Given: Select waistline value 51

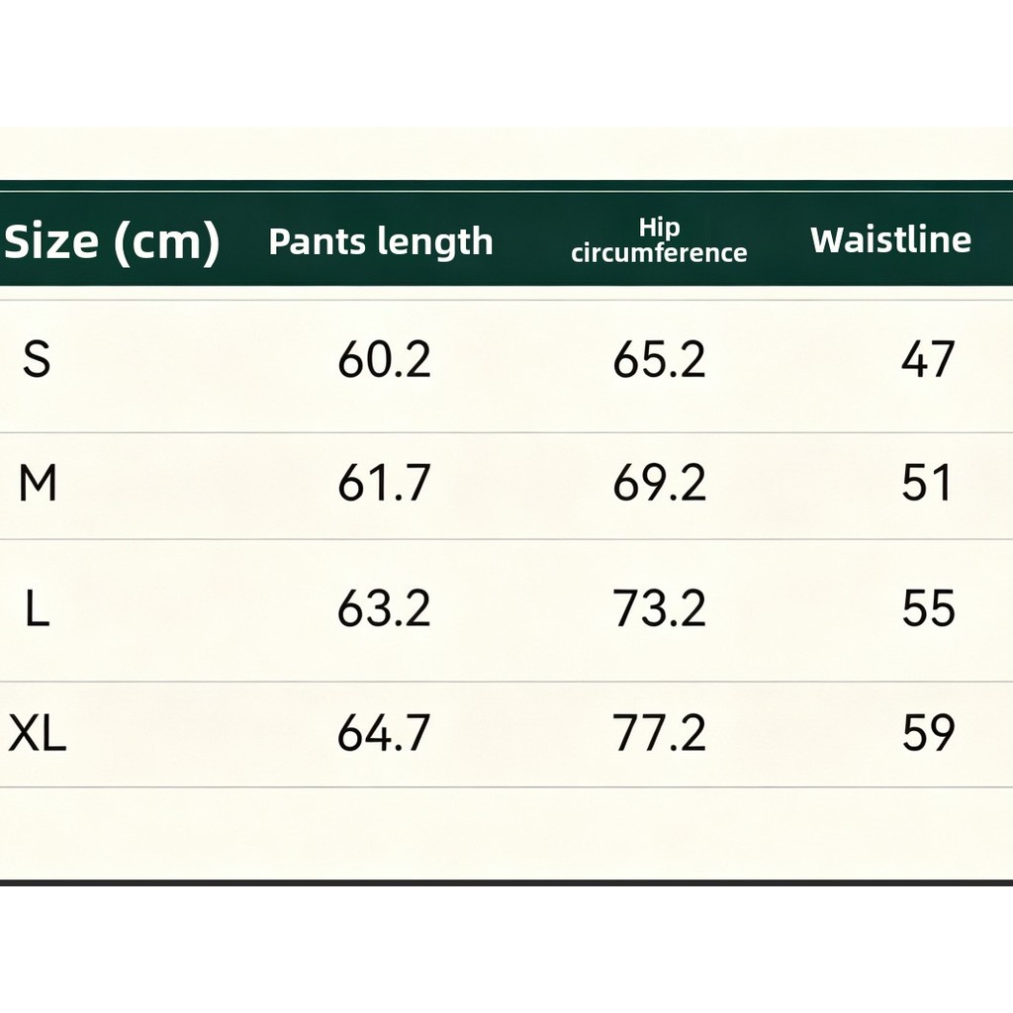Looking at the screenshot, I should [x=926, y=483].
